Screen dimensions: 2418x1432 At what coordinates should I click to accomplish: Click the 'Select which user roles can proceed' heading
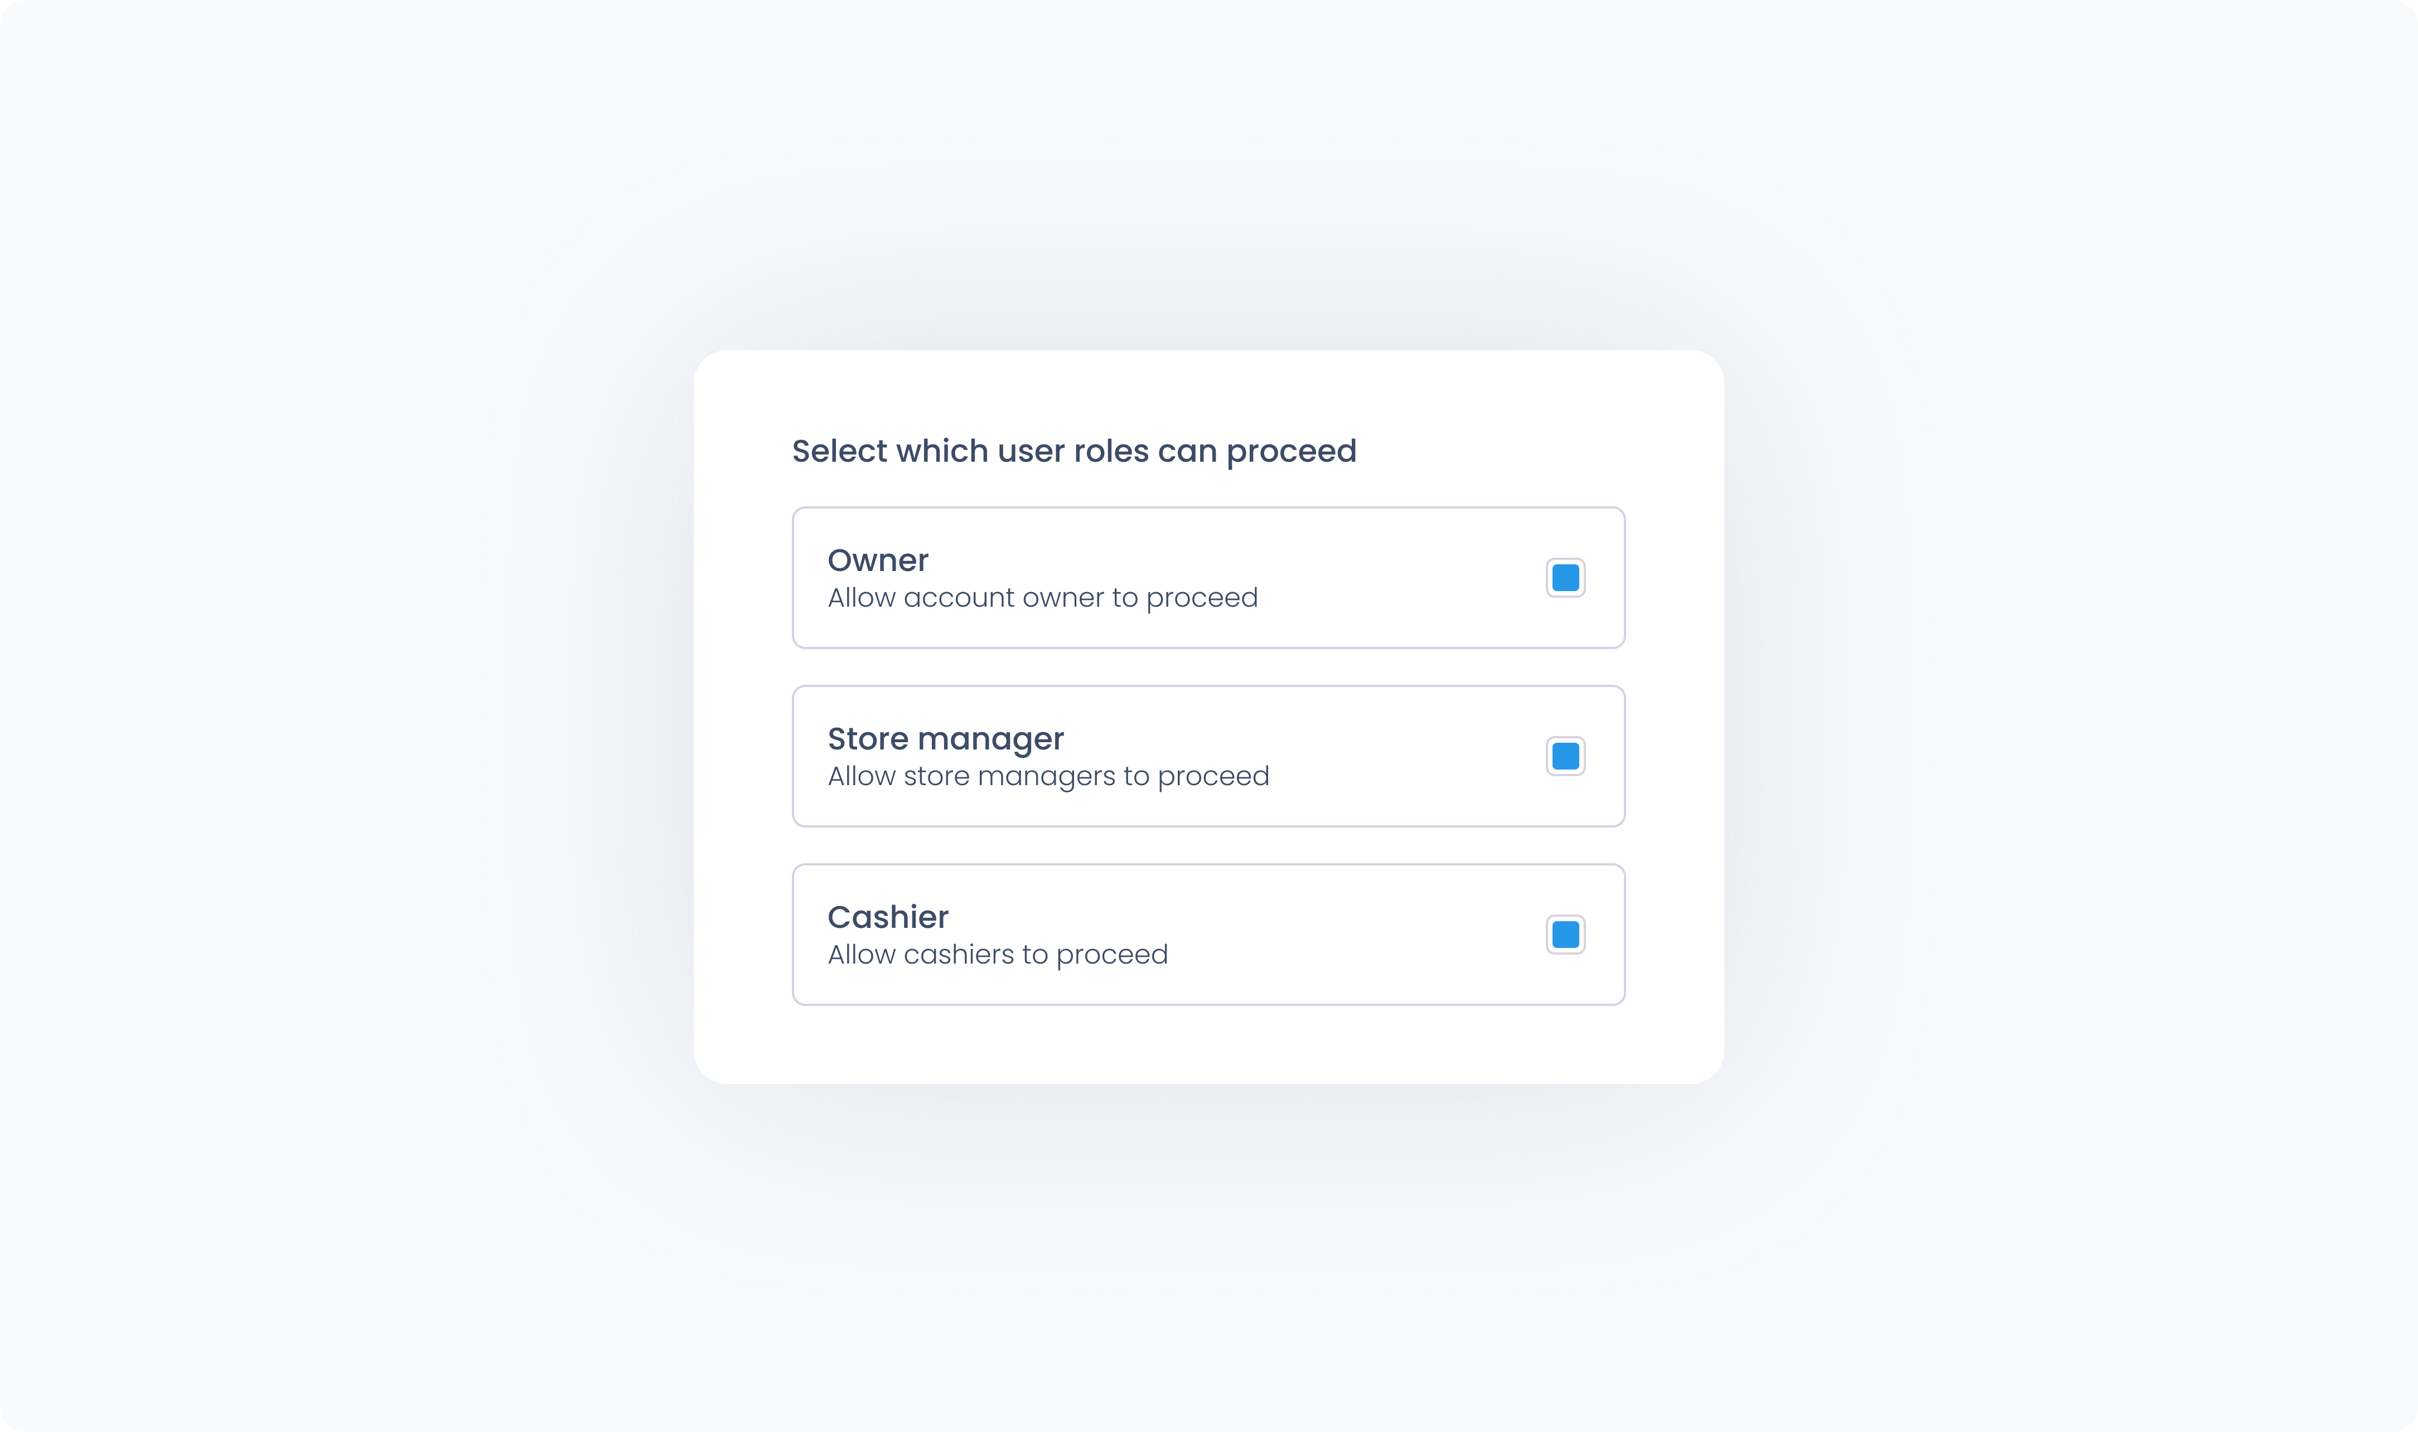pyautogui.click(x=1074, y=452)
